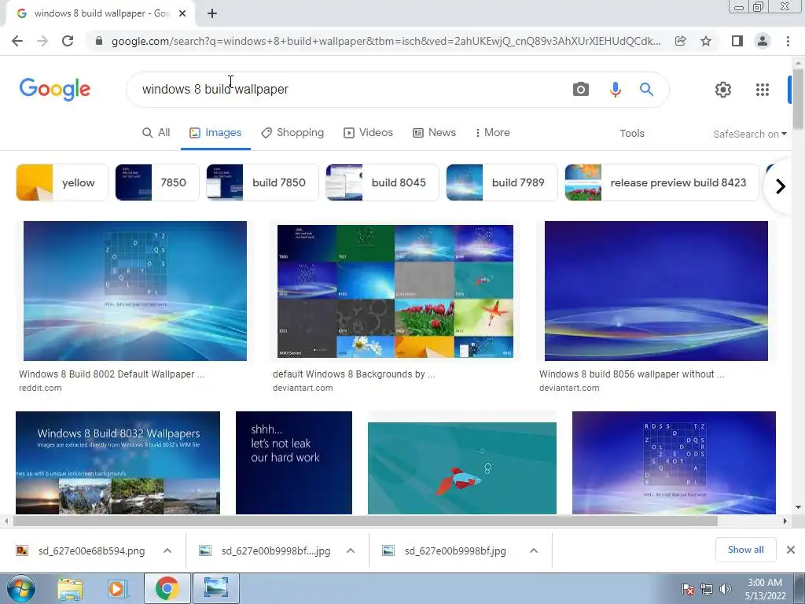
Task: Search by image with the camera icon
Action: click(581, 90)
